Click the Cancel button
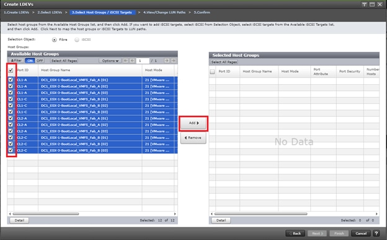This screenshot has height=240, width=387. coord(361,233)
